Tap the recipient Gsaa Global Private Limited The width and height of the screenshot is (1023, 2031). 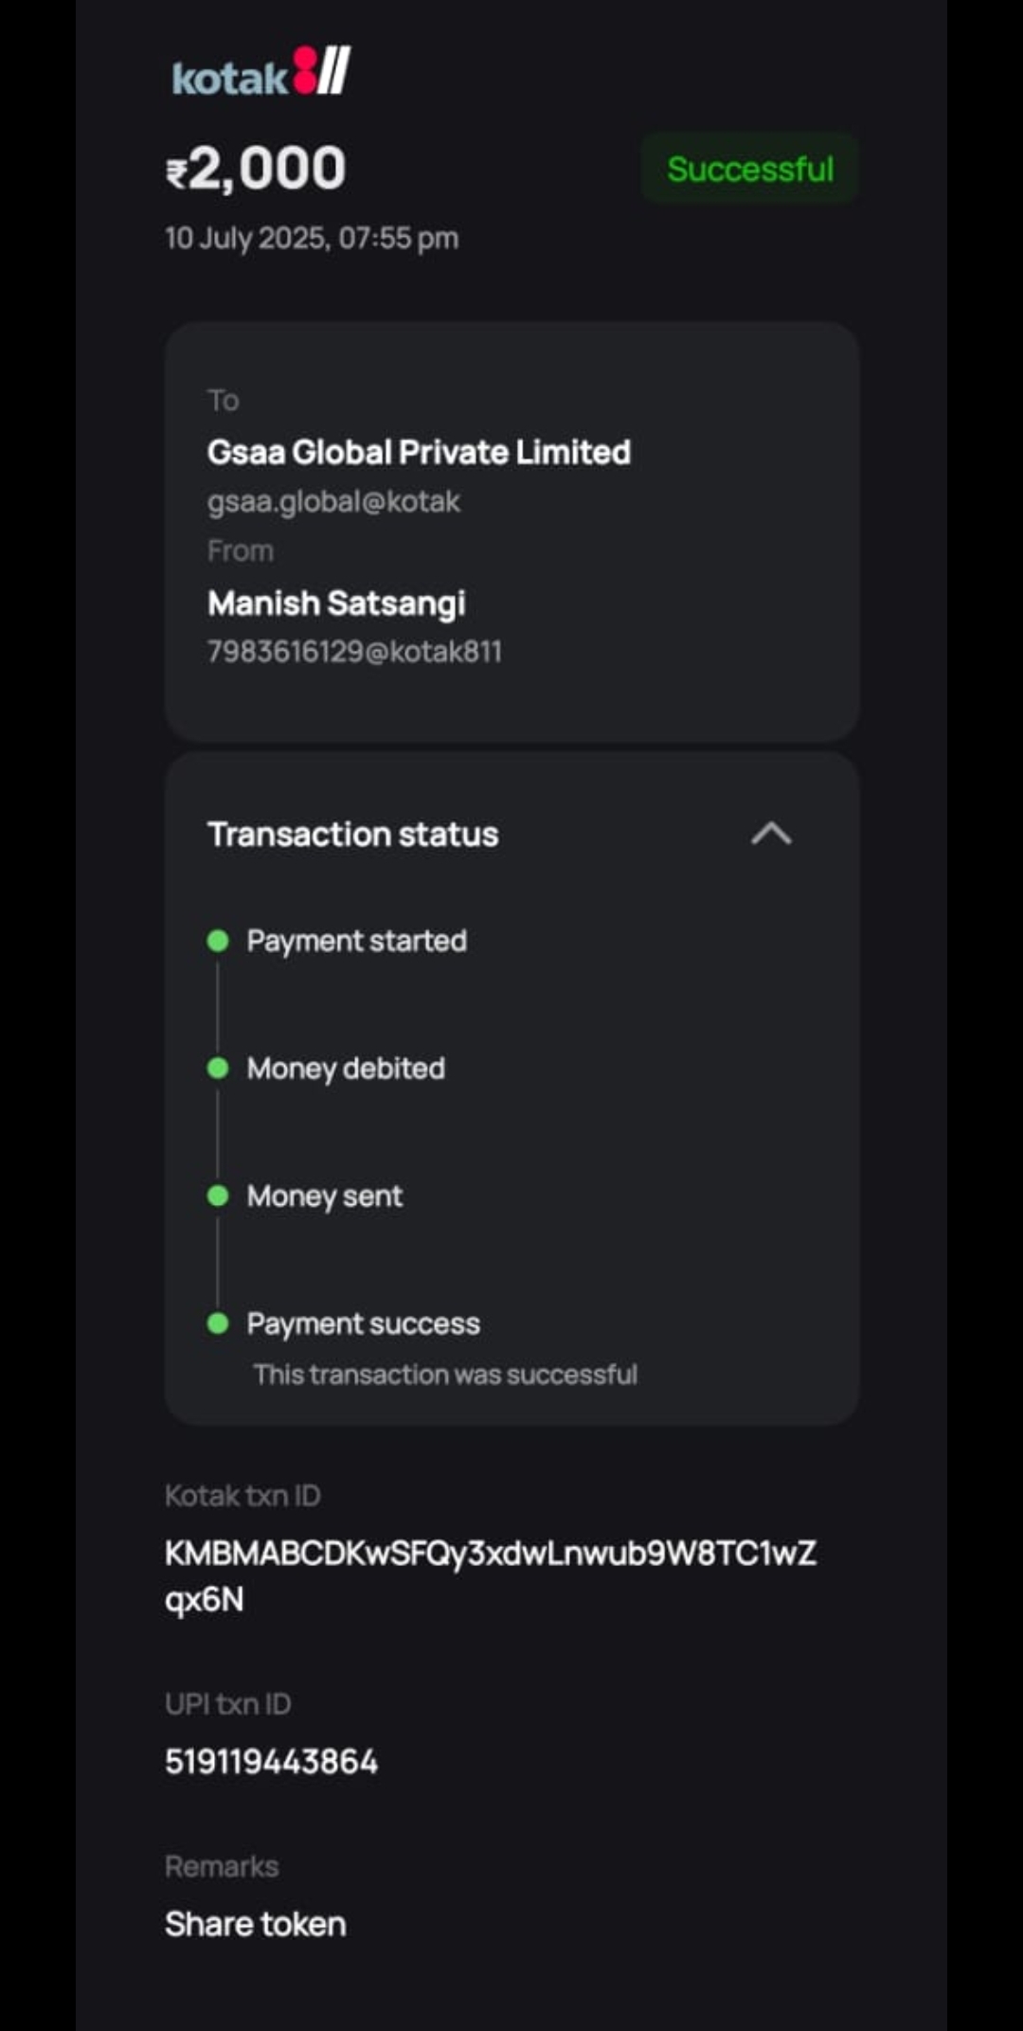[419, 452]
